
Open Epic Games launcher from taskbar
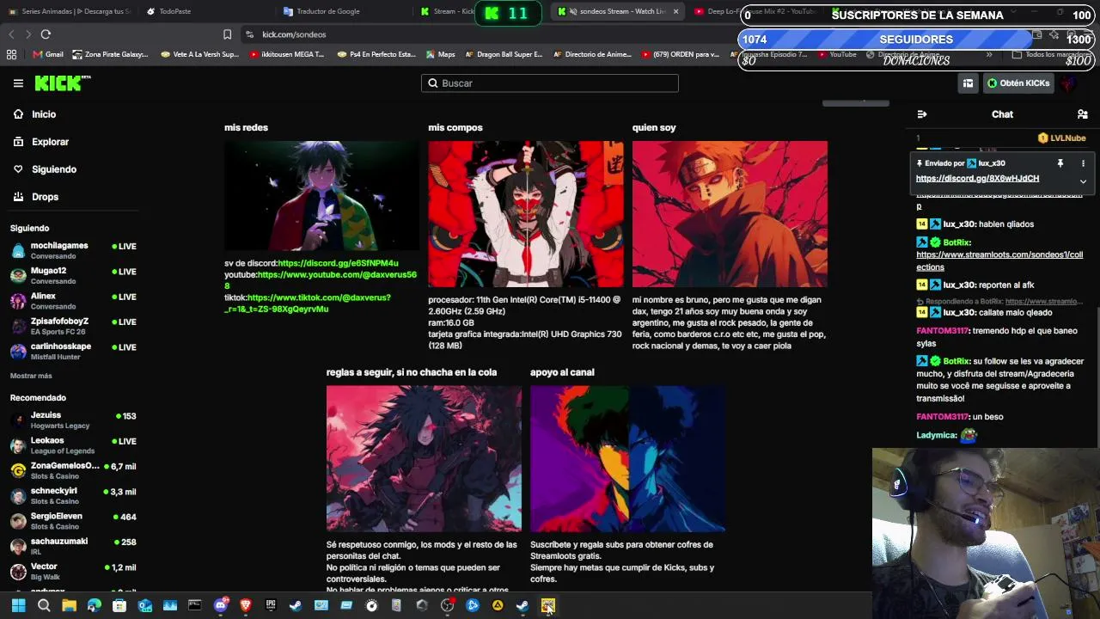(270, 606)
